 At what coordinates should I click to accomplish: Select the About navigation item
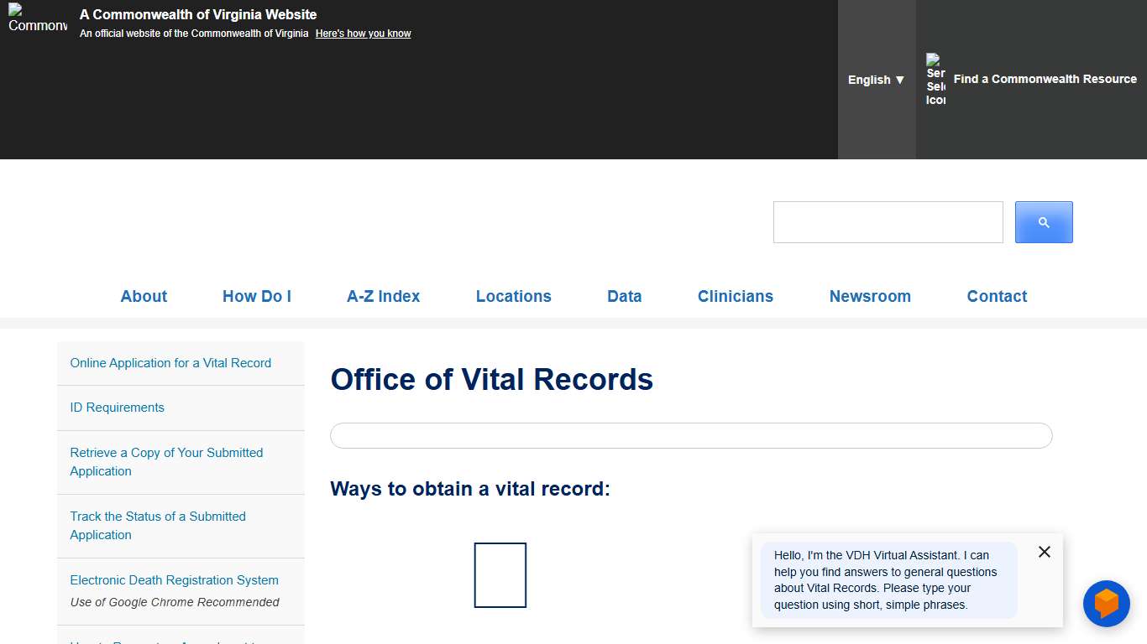(x=144, y=296)
